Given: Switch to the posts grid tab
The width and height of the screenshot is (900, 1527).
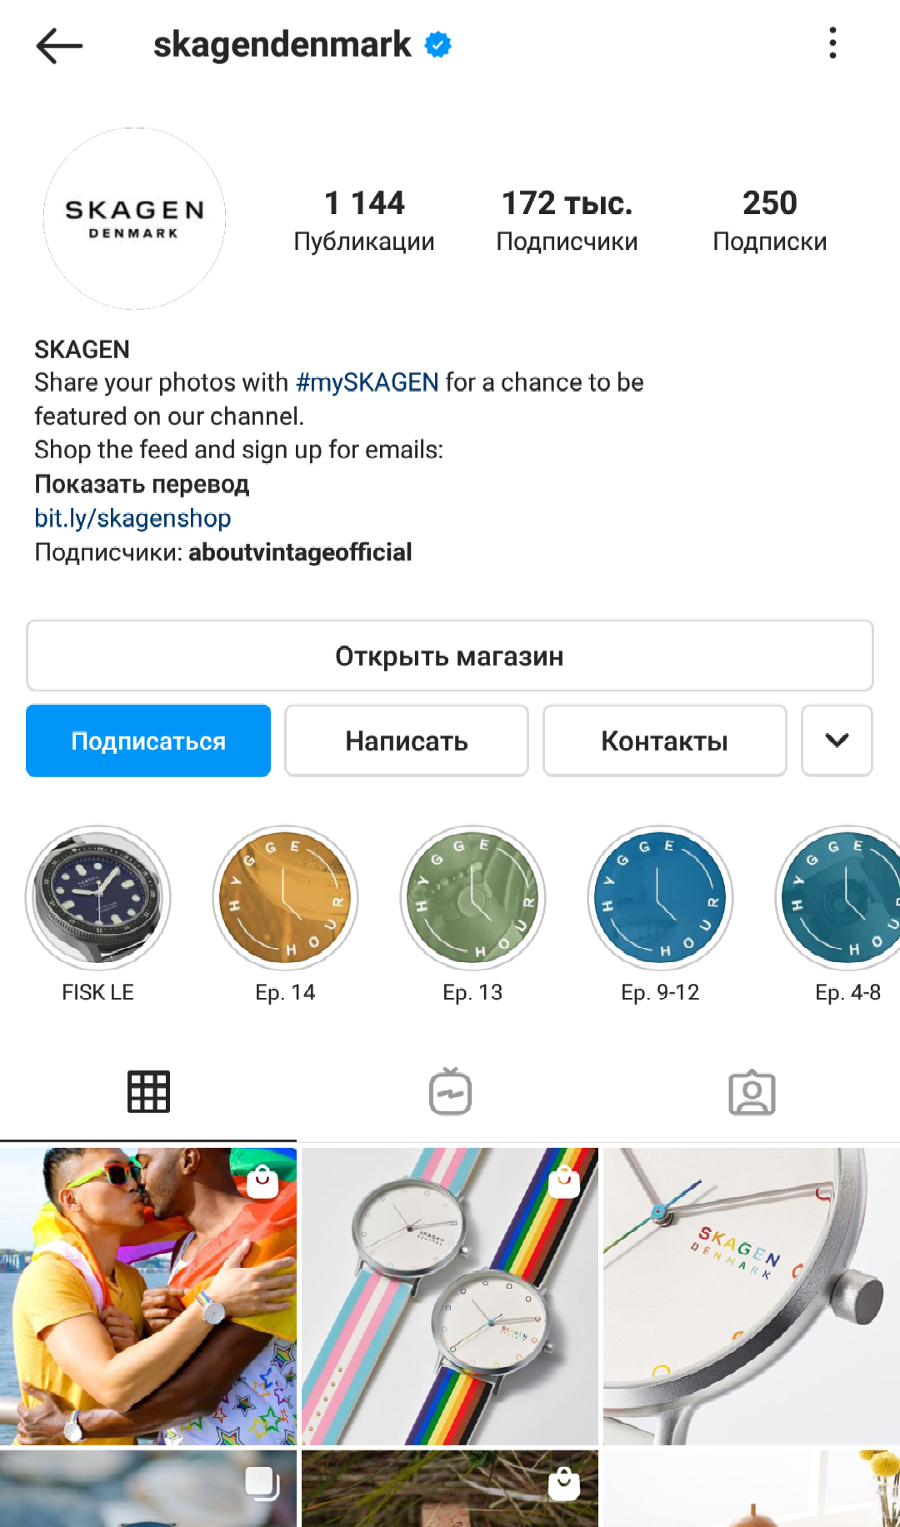Looking at the screenshot, I should (148, 1092).
